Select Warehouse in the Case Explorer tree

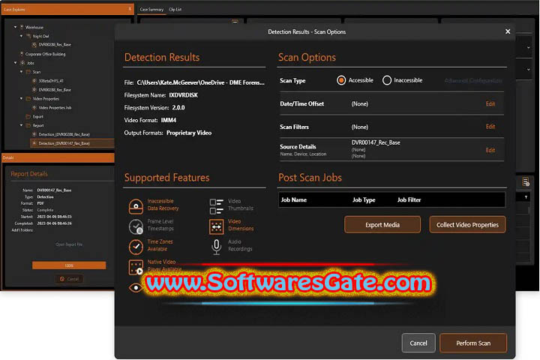pyautogui.click(x=34, y=27)
